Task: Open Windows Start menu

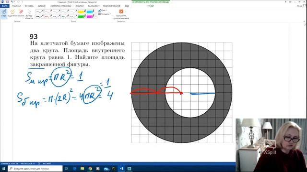Action: click(4, 169)
